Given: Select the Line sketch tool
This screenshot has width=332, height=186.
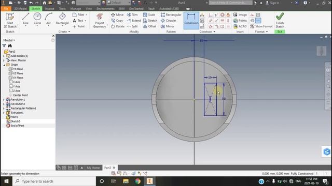Looking at the screenshot, I should tap(25, 19).
